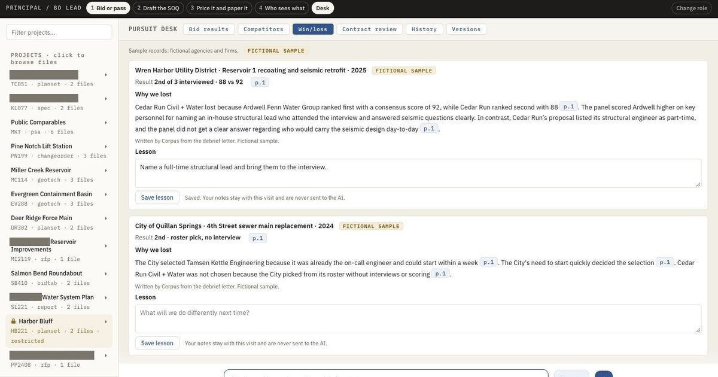Open the p.1 citation after "decided the selection"
The width and height of the screenshot is (718, 377).
665,262
